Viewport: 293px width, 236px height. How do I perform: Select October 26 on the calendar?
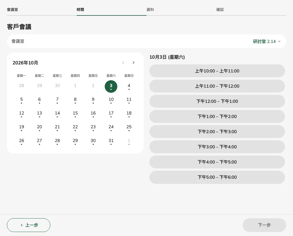21,141
